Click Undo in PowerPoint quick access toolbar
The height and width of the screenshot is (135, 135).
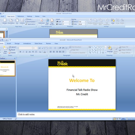pyautogui.click(x=2, y=40)
